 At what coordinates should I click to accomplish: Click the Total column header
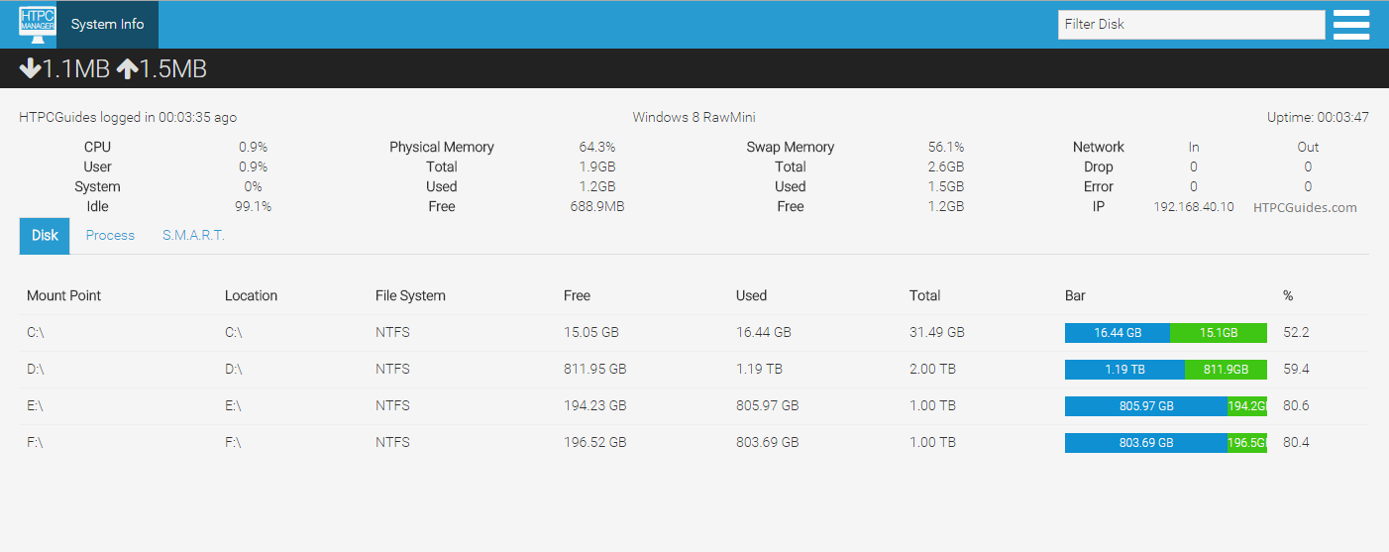(x=924, y=295)
